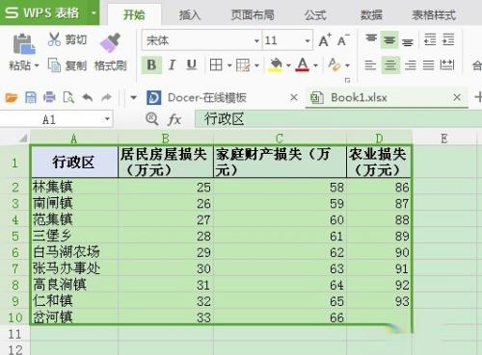Screen dimensions: 482x355
Task: Expand paste options arrow
Action: [37, 65]
